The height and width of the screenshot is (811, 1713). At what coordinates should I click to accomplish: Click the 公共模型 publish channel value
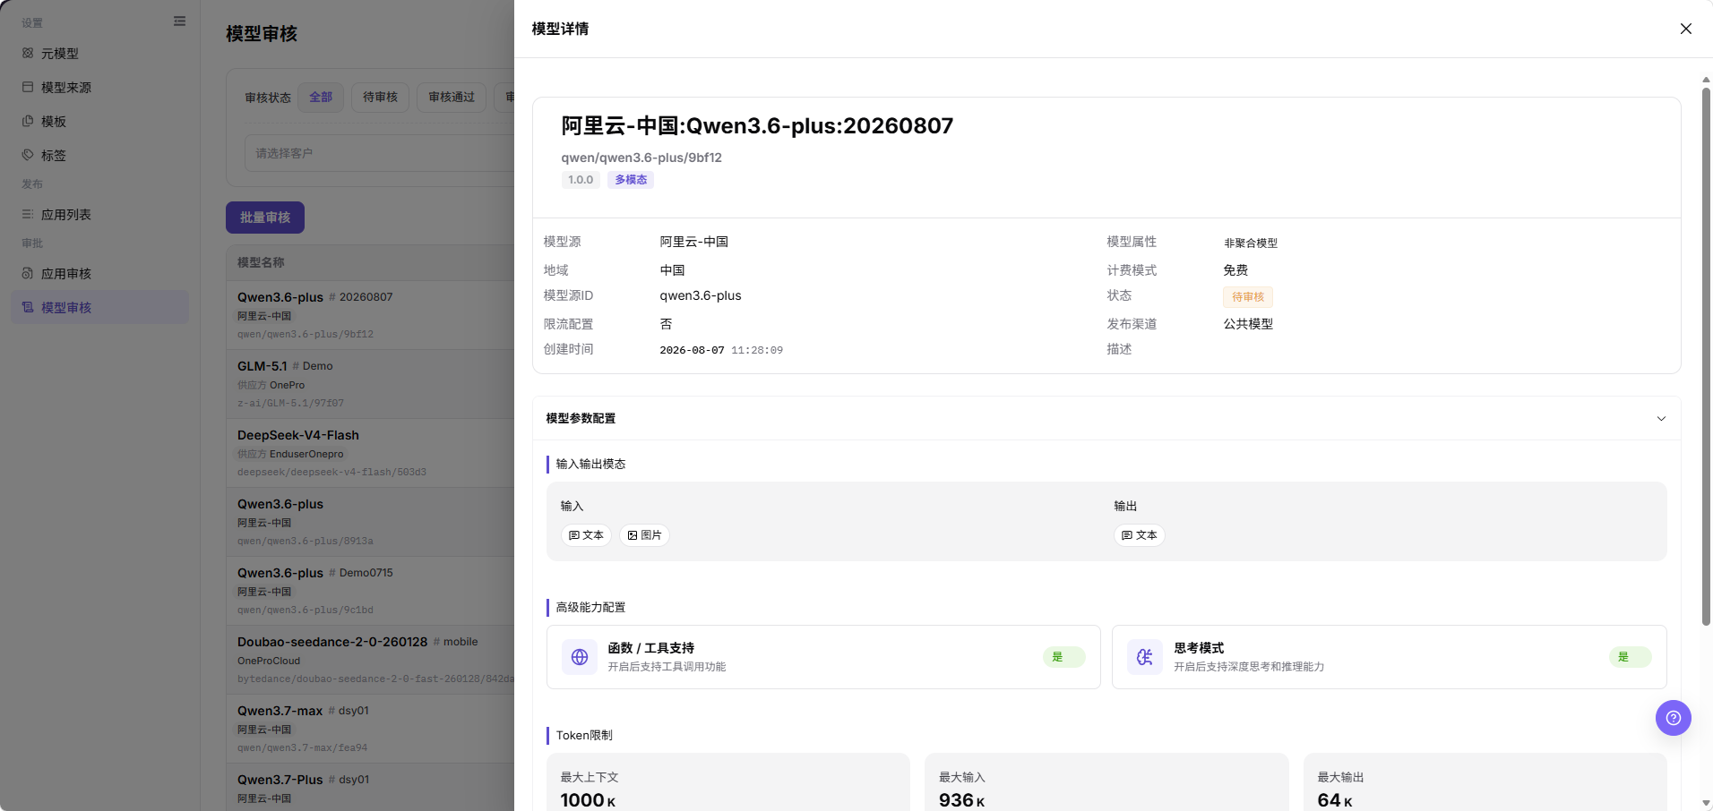click(x=1248, y=324)
